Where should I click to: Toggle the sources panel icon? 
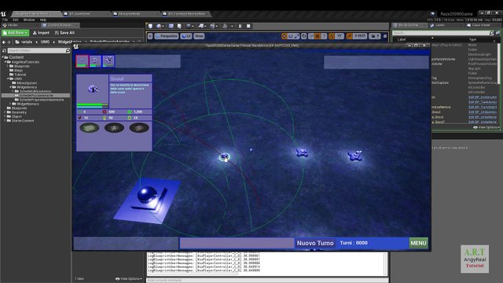pos(4,50)
